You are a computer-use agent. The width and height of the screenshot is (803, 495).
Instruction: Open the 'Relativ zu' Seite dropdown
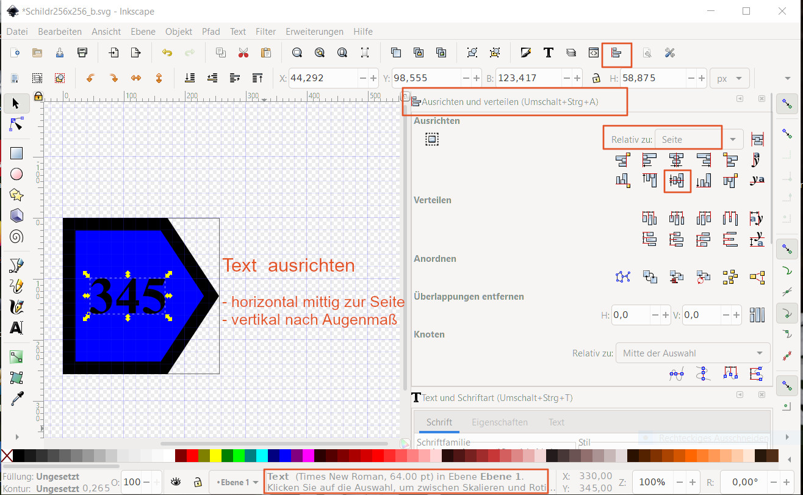point(699,140)
